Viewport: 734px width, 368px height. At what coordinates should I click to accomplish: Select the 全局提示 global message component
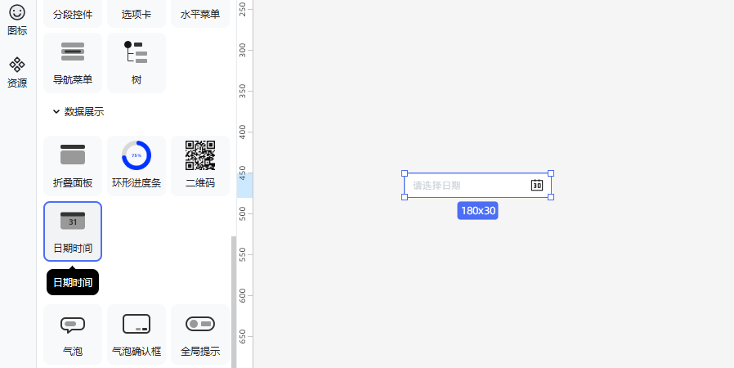[199, 334]
